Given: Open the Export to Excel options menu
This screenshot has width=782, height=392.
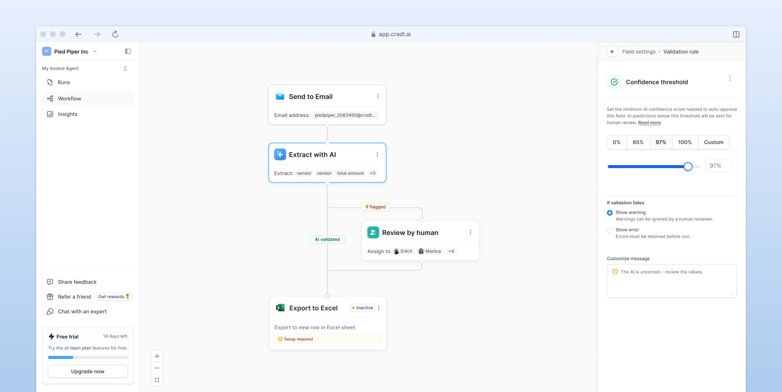Looking at the screenshot, I should 379,308.
